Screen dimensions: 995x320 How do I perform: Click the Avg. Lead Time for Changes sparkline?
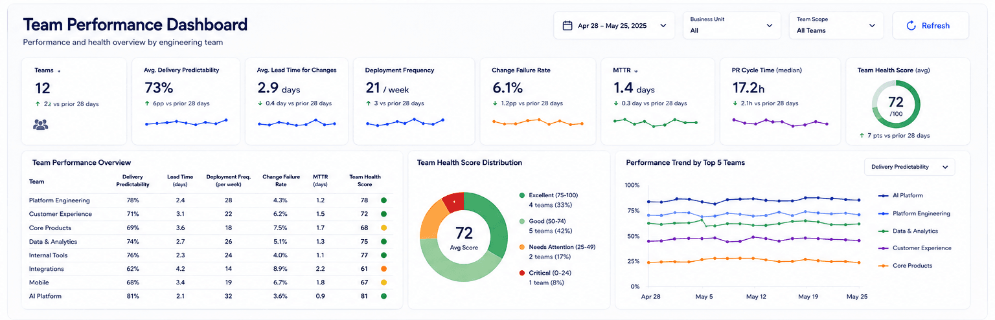[297, 122]
